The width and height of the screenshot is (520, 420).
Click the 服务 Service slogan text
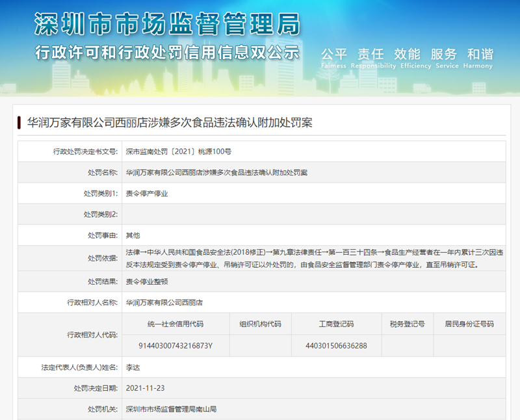pyautogui.click(x=447, y=58)
